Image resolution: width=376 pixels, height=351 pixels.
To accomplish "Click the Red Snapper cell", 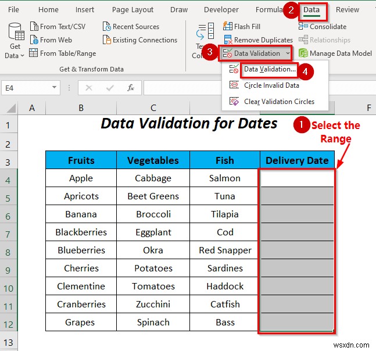I will point(225,250).
